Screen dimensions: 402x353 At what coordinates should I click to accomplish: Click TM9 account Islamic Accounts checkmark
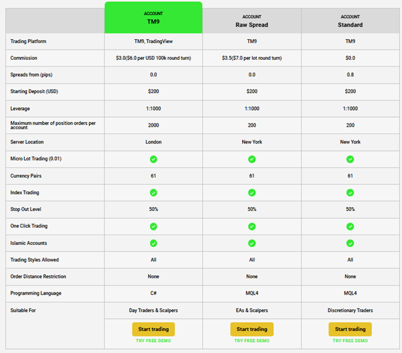(x=153, y=243)
